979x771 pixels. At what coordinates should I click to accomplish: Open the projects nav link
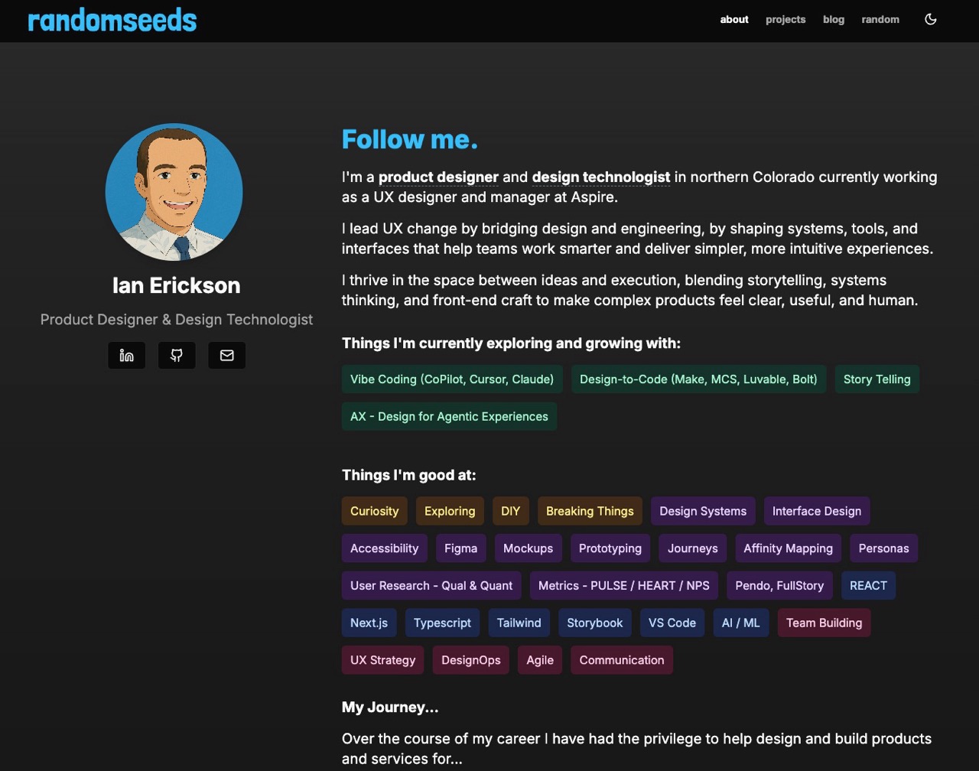tap(785, 20)
